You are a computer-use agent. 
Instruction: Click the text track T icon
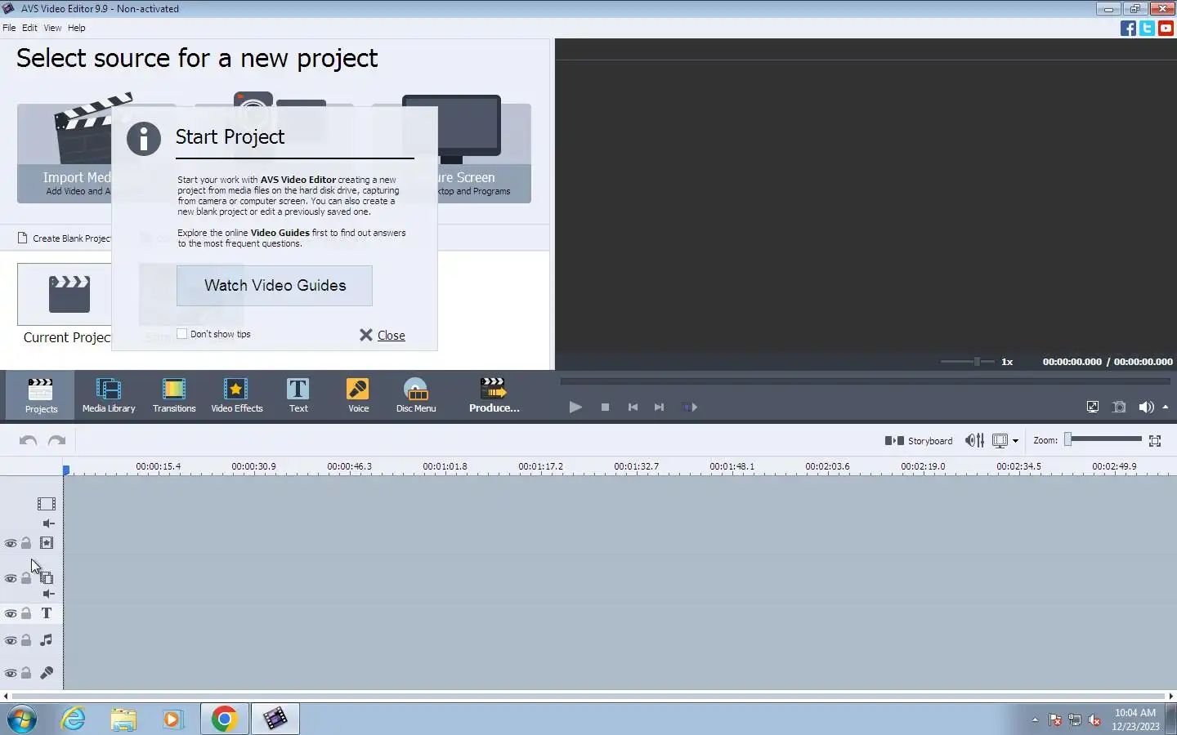(x=47, y=613)
